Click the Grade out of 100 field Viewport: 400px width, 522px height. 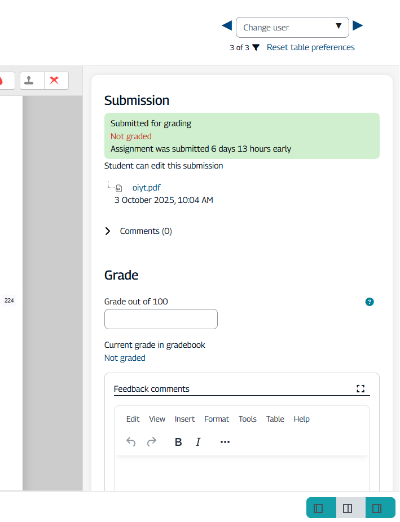click(161, 319)
